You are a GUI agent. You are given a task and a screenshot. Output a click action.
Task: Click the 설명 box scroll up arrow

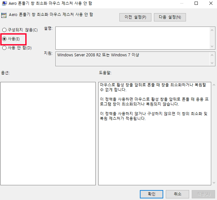click(x=212, y=30)
